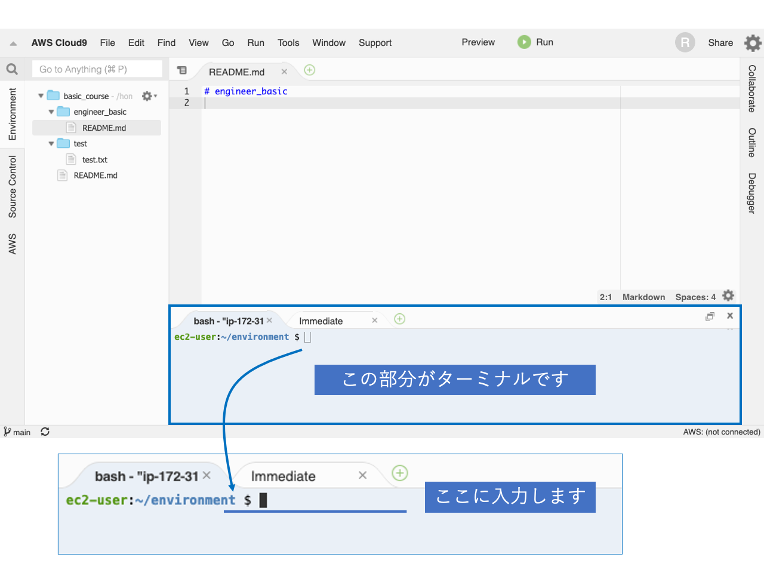
Task: Collapse the menu bar with the up arrow
Action: pyautogui.click(x=13, y=44)
